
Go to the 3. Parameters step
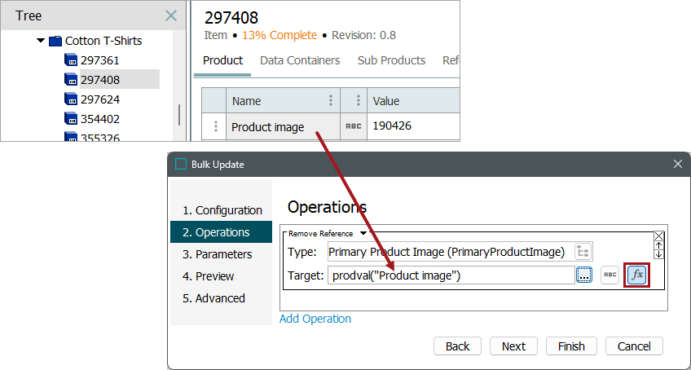[217, 254]
